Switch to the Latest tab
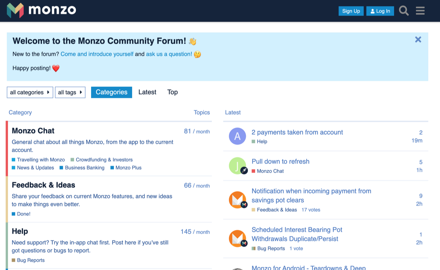Image resolution: width=440 pixels, height=270 pixels. 147,92
